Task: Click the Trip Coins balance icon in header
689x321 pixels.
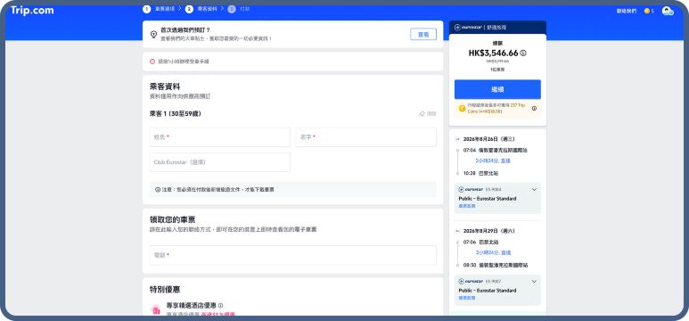Action: [647, 11]
